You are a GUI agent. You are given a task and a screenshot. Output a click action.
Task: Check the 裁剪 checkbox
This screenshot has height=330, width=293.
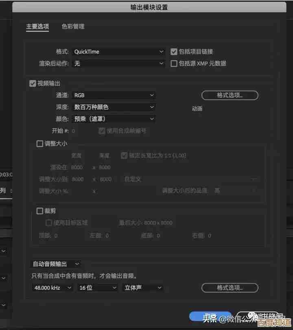coord(40,211)
